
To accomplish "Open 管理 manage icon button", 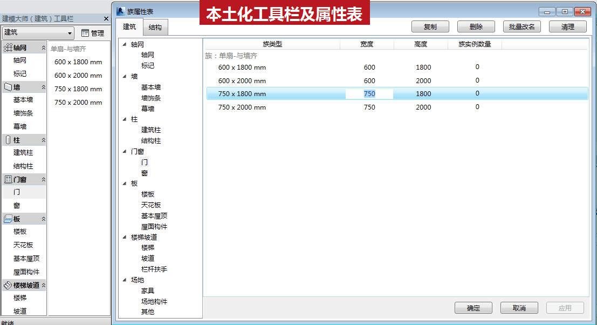I will tap(93, 33).
